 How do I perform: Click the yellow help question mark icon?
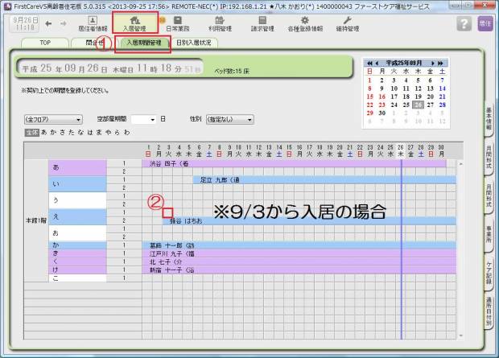point(464,24)
